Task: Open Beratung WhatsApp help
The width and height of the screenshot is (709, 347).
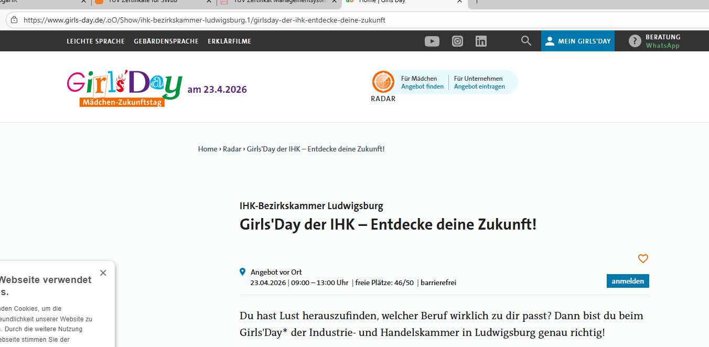Action: pos(654,41)
